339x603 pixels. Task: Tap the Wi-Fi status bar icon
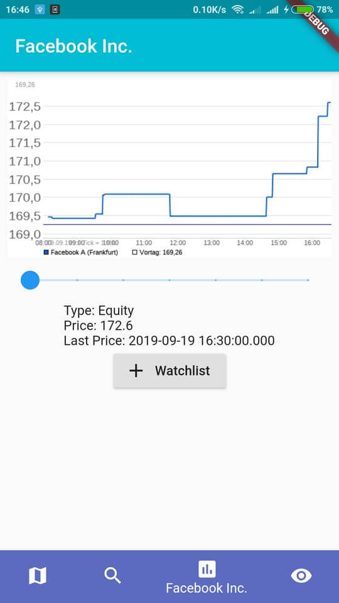pos(238,9)
